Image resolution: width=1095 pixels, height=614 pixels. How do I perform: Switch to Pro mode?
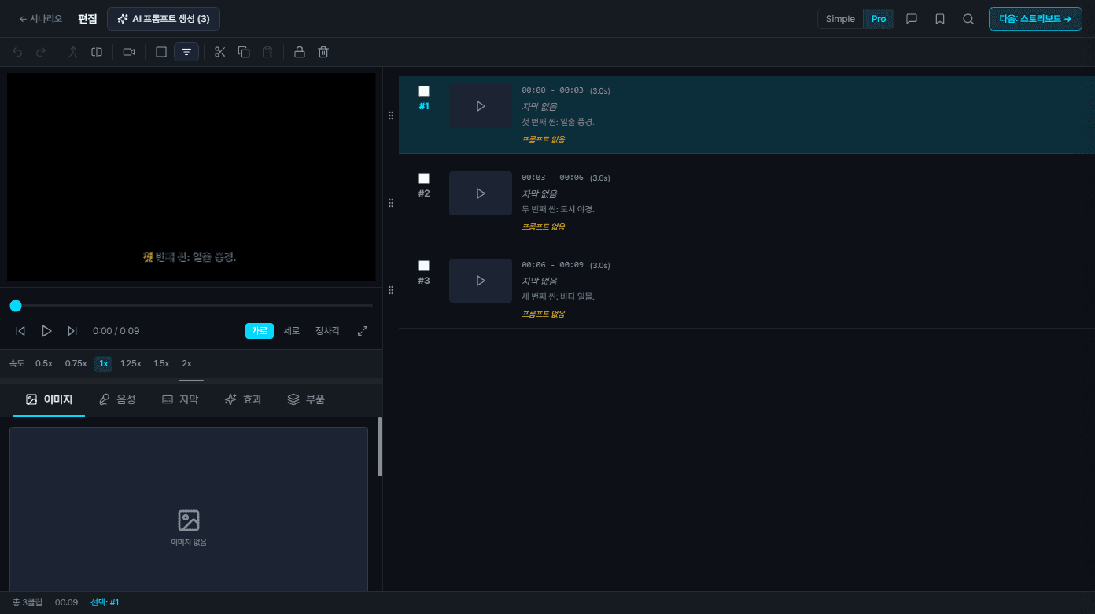coord(879,19)
